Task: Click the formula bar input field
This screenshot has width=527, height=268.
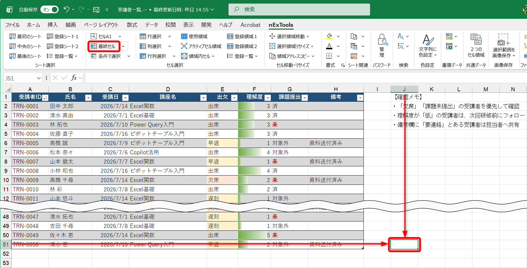Action: click(x=305, y=78)
